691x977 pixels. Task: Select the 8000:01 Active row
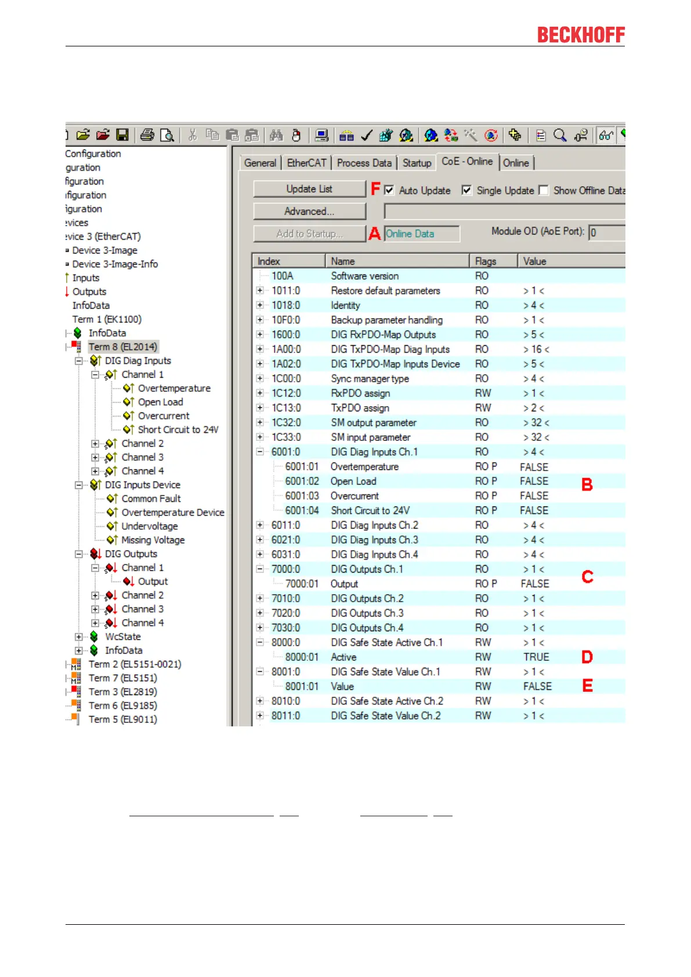pyautogui.click(x=439, y=657)
